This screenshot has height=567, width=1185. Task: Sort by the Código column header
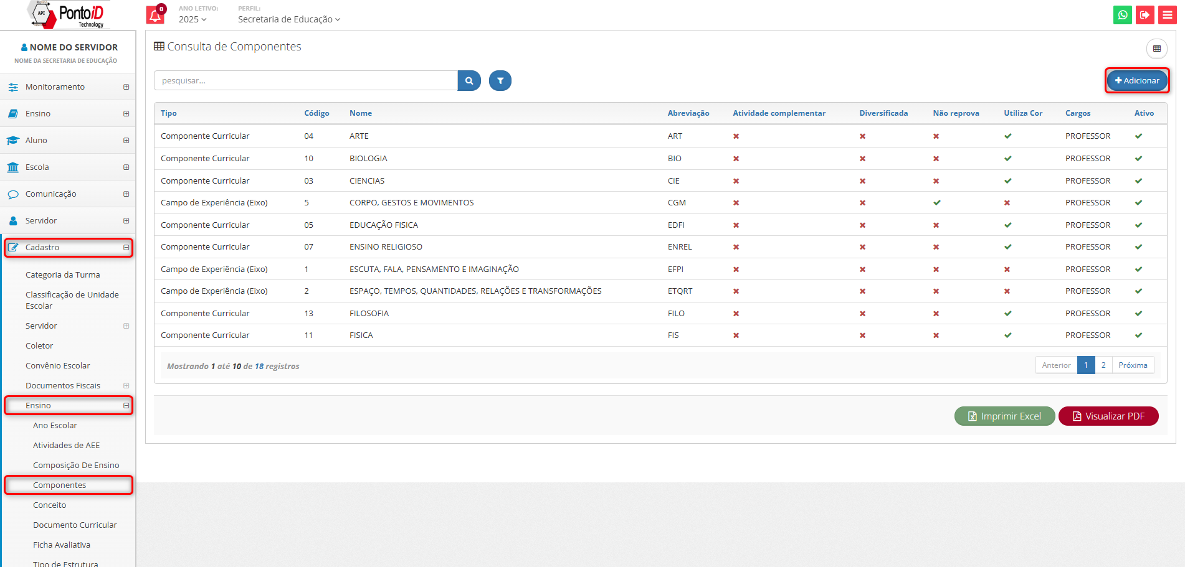tap(316, 113)
